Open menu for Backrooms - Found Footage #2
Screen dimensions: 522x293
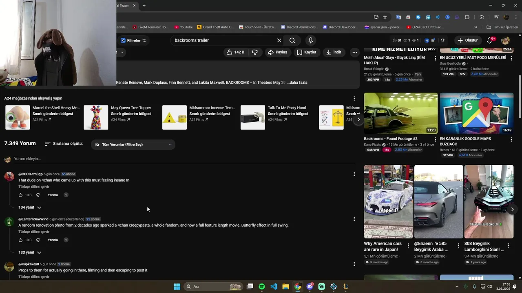(x=435, y=140)
